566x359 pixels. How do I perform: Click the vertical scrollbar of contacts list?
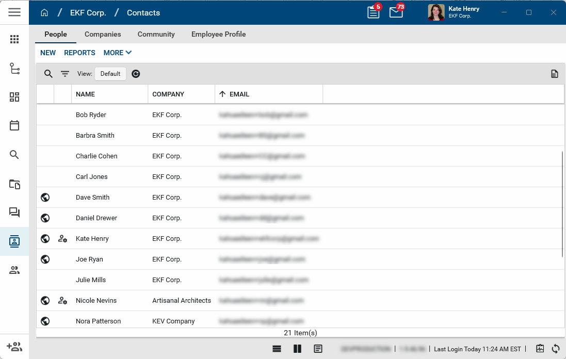coord(562,204)
